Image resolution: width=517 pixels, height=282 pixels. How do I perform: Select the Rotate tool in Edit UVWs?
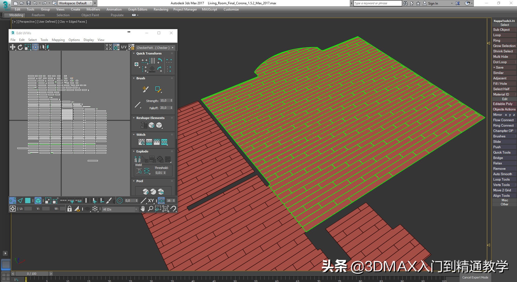[x=20, y=47]
